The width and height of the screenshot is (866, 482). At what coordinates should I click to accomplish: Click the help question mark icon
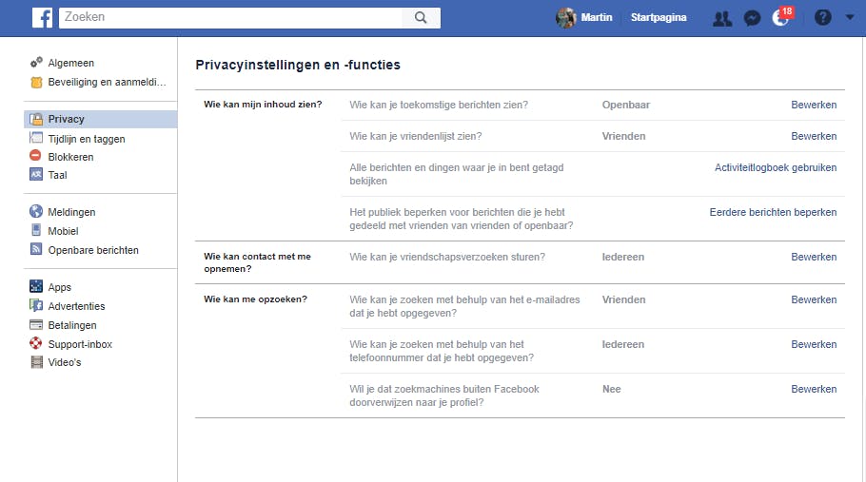pyautogui.click(x=823, y=18)
